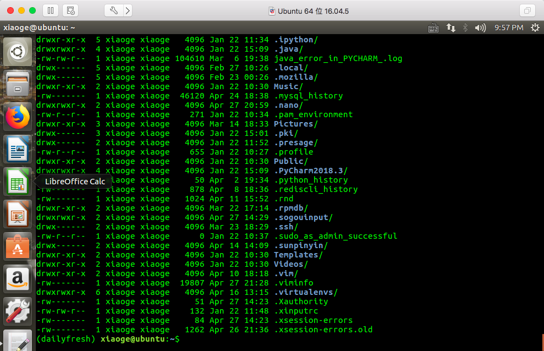Click the 9:57 PM clock
The width and height of the screenshot is (544, 351).
tap(509, 28)
